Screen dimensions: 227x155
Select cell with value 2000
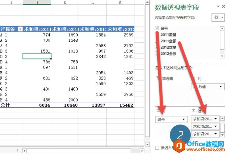[65, 100]
